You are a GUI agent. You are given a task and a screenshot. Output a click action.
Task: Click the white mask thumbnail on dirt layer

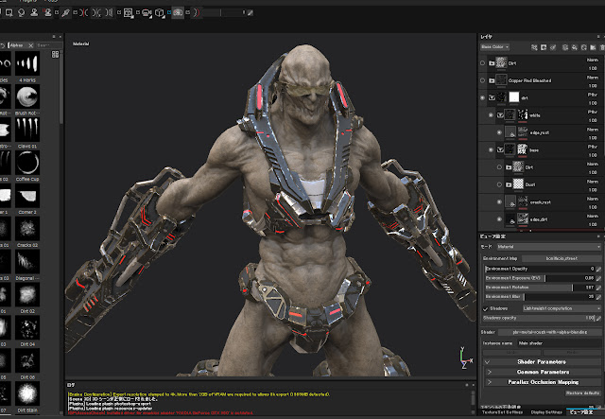514,97
